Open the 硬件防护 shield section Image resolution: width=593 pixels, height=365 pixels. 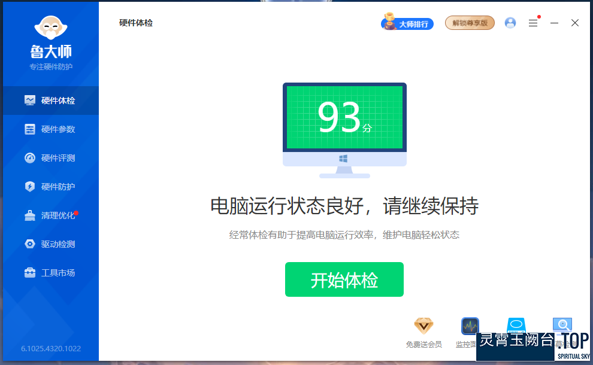tap(50, 187)
